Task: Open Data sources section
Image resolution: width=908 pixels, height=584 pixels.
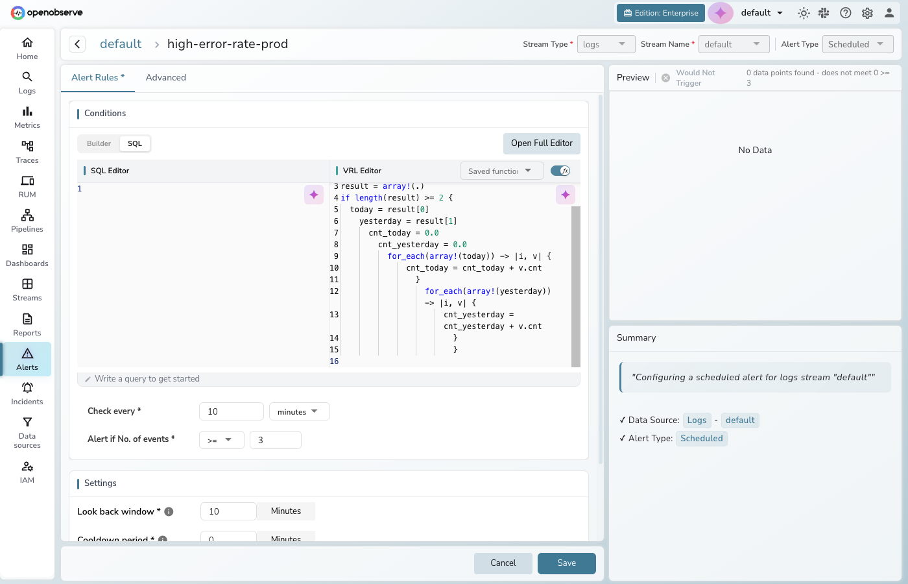Action: pos(27,433)
